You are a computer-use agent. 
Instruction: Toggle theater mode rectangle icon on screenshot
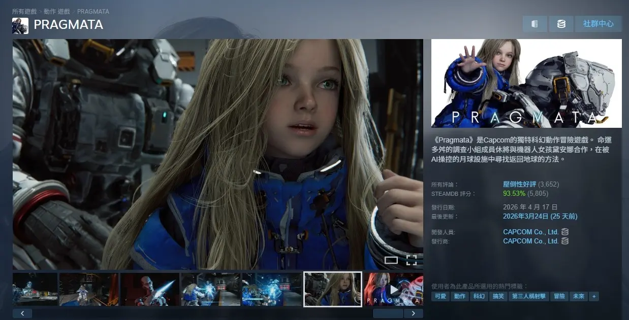tap(391, 260)
